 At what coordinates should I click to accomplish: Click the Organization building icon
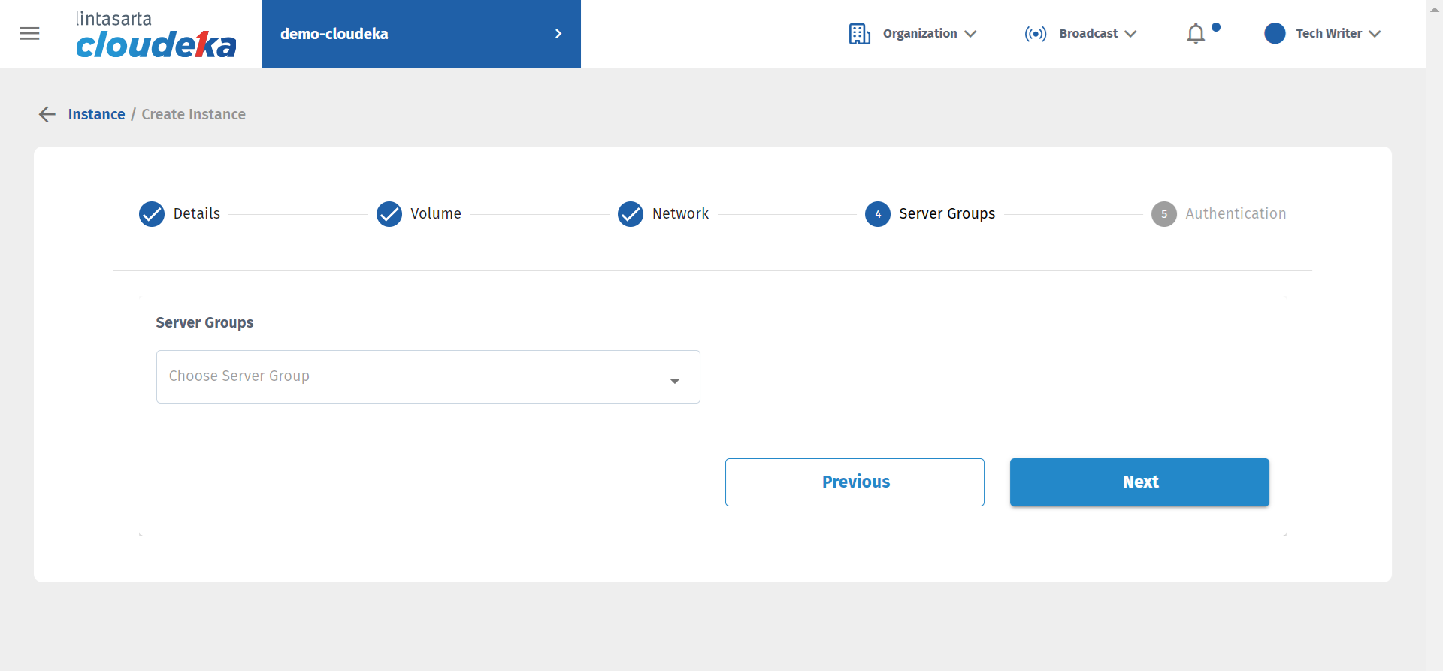pyautogui.click(x=859, y=34)
